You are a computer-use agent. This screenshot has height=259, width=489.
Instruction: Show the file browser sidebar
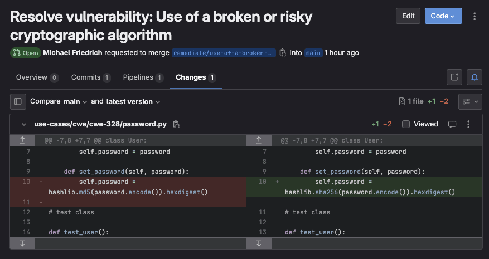click(18, 101)
